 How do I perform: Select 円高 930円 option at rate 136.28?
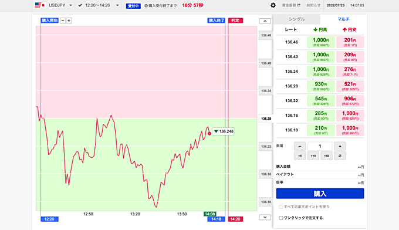pyautogui.click(x=320, y=86)
